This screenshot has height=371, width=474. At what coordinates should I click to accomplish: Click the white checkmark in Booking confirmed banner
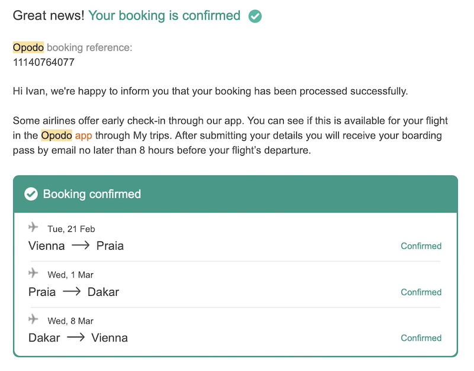pyautogui.click(x=31, y=194)
